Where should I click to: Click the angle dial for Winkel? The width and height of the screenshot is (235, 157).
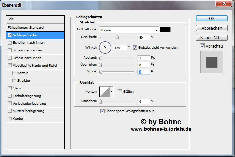105,48
